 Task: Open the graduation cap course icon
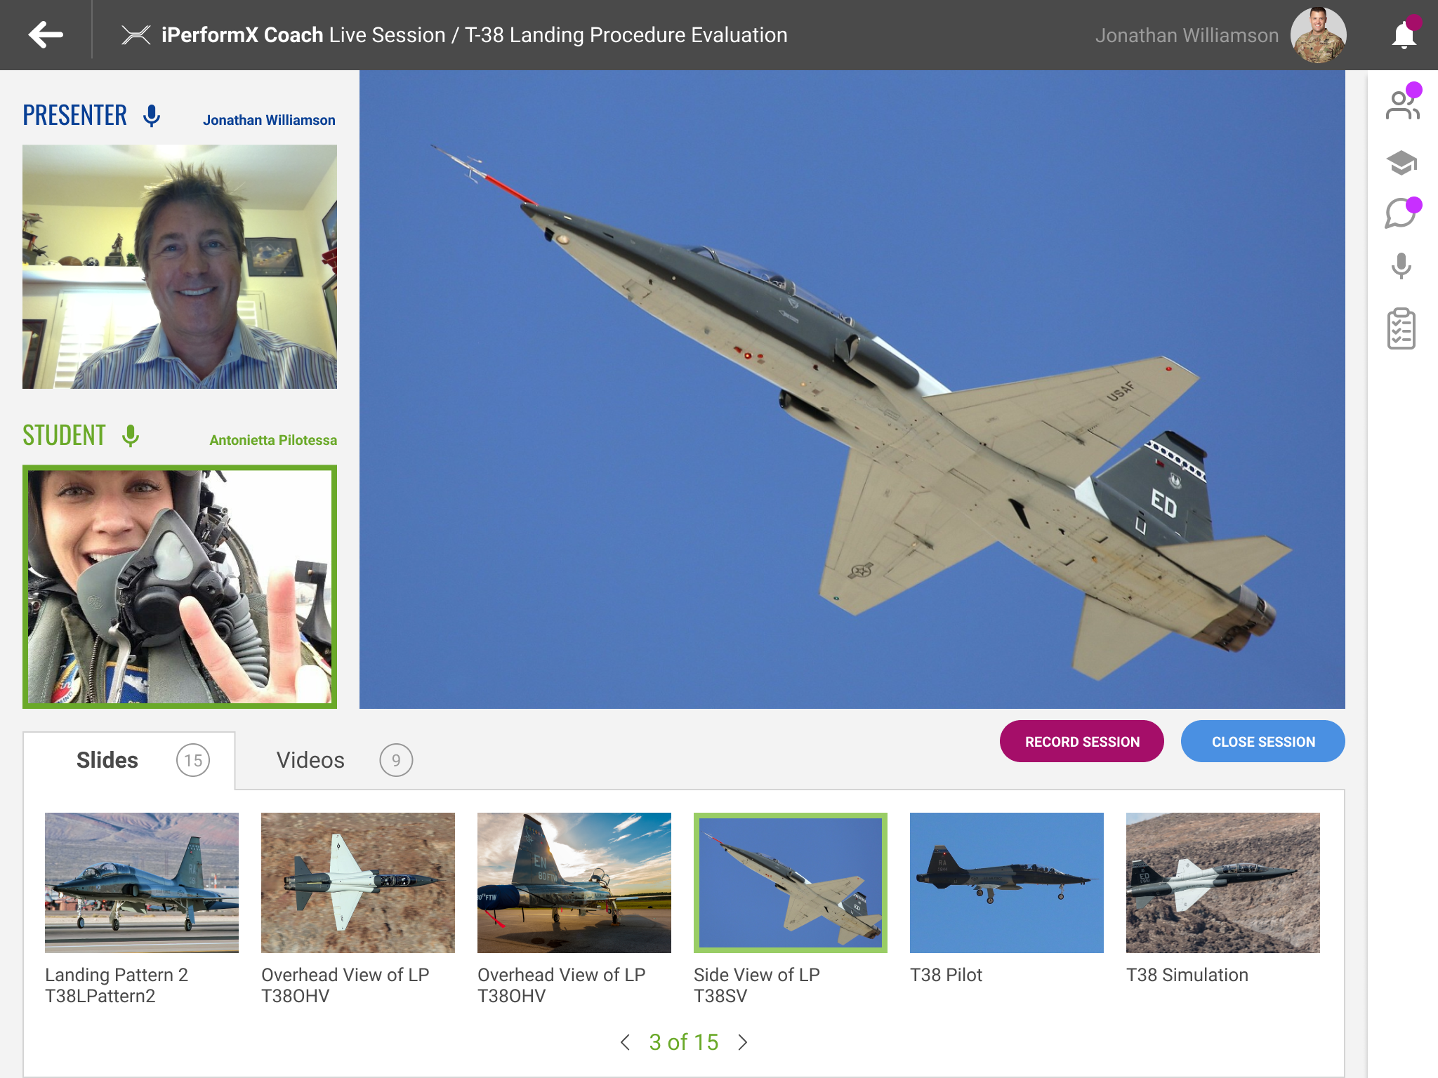(1401, 163)
